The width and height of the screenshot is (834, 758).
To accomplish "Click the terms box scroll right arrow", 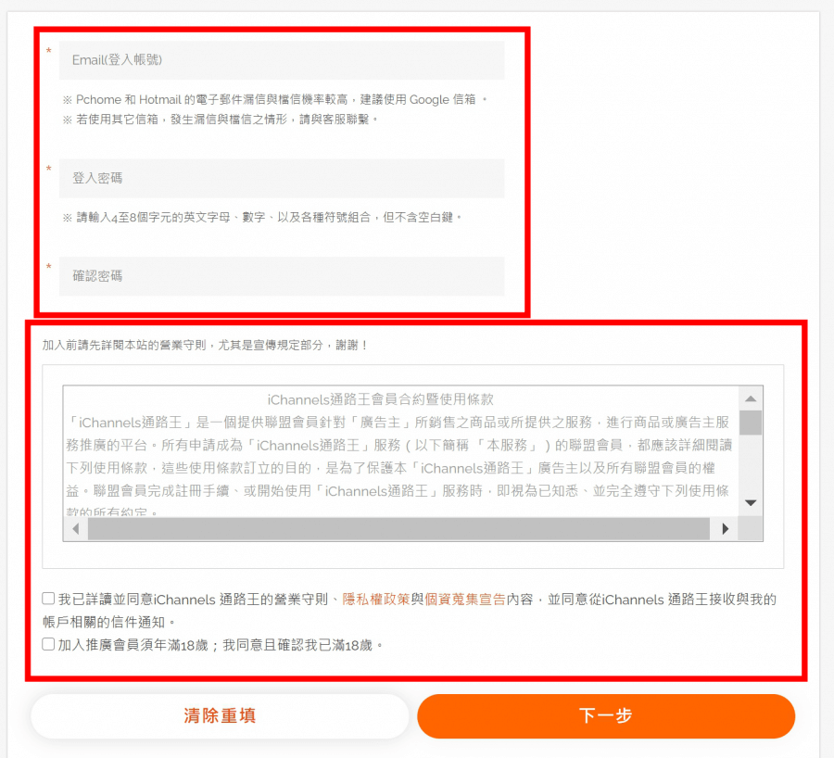I will click(x=725, y=529).
